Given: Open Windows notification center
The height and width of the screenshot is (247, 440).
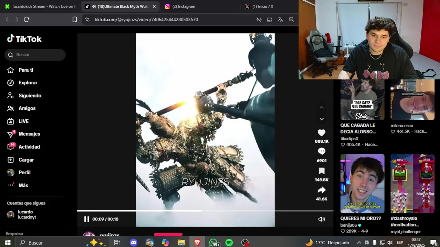Looking at the screenshot, I should [x=433, y=243].
